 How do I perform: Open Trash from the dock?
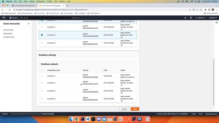click(147, 119)
